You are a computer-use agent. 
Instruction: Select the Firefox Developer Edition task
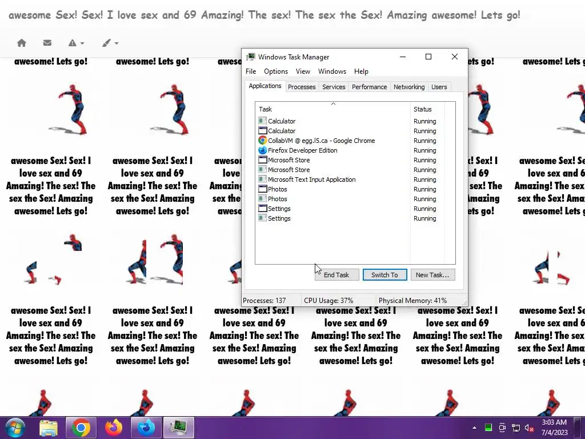(x=350, y=150)
